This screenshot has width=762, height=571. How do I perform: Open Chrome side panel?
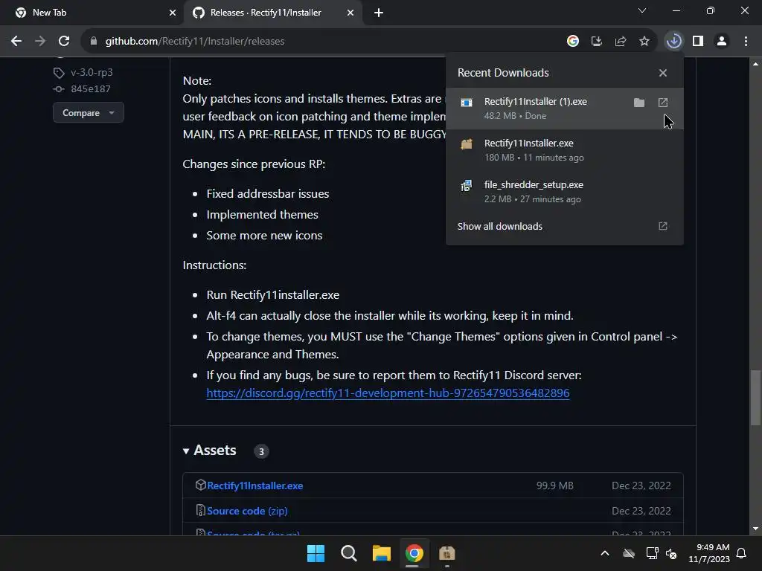(x=698, y=42)
